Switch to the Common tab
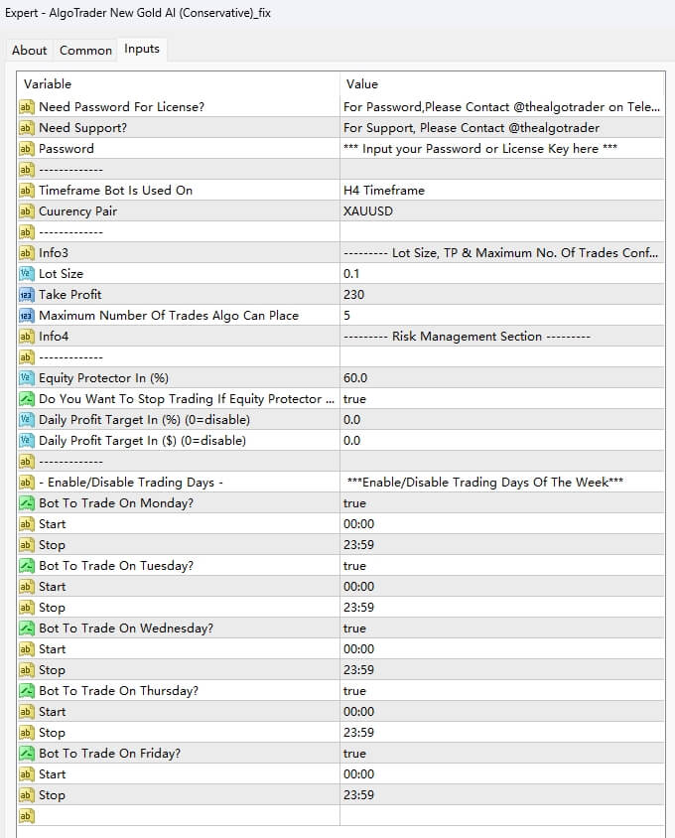This screenshot has height=838, width=675. pos(85,50)
